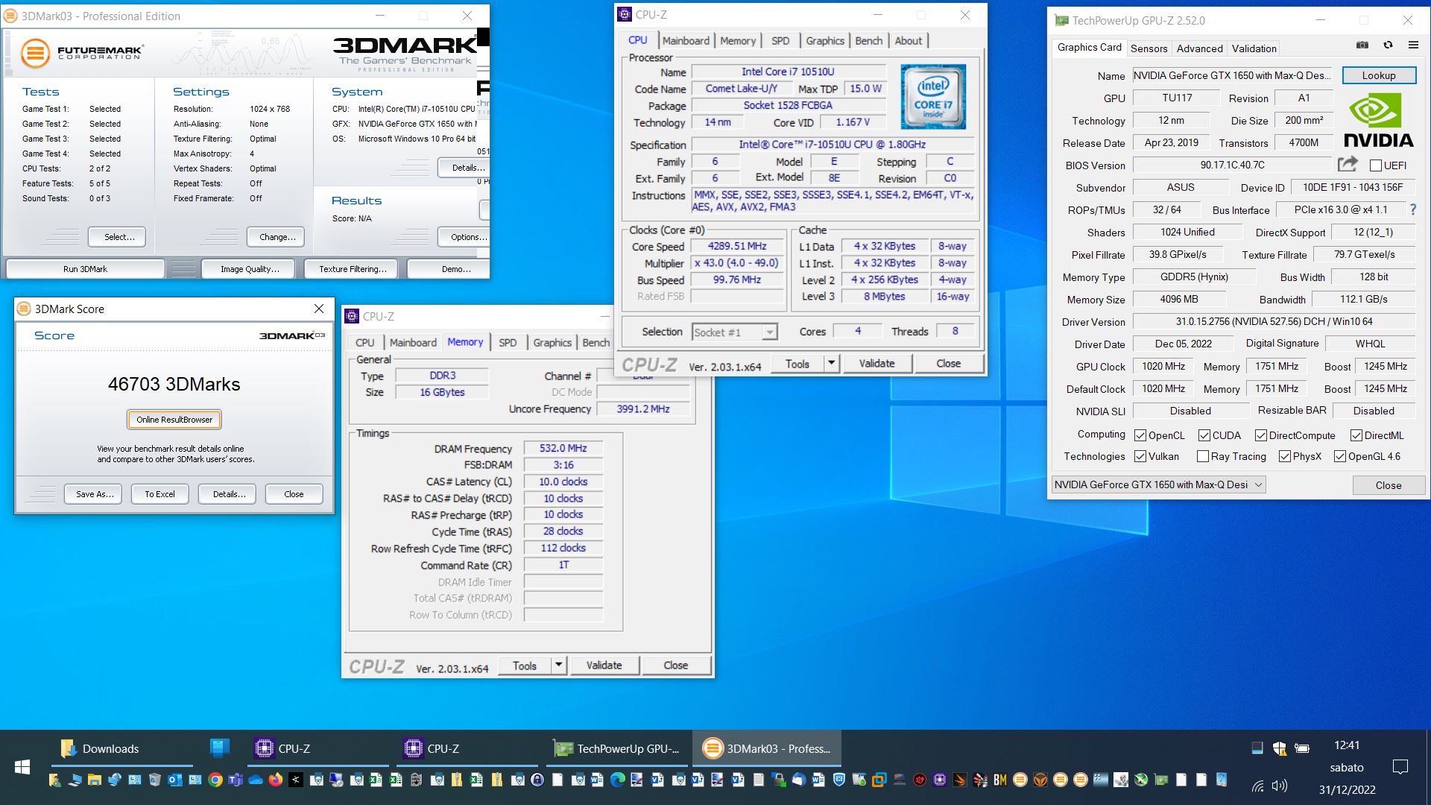1431x805 pixels.
Task: Click Texture Filtering button
Action: click(353, 269)
